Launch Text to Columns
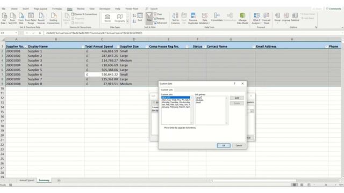 point(175,18)
